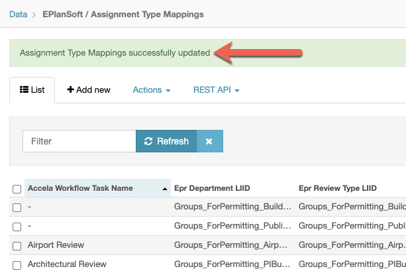Click the sort arrow in Accela Workflow Task Name
This screenshot has width=406, height=271.
pyautogui.click(x=164, y=189)
